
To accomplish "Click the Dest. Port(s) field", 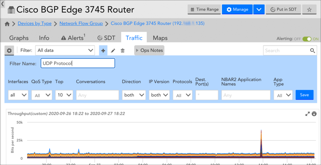I will tap(207, 95).
